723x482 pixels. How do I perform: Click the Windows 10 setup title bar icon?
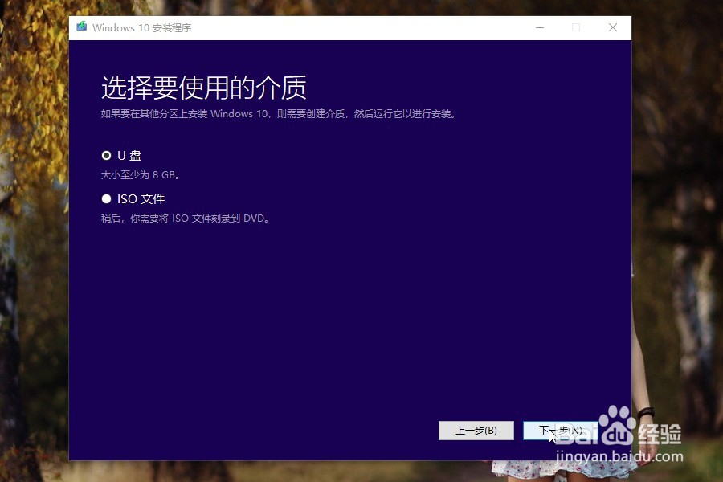tap(82, 27)
